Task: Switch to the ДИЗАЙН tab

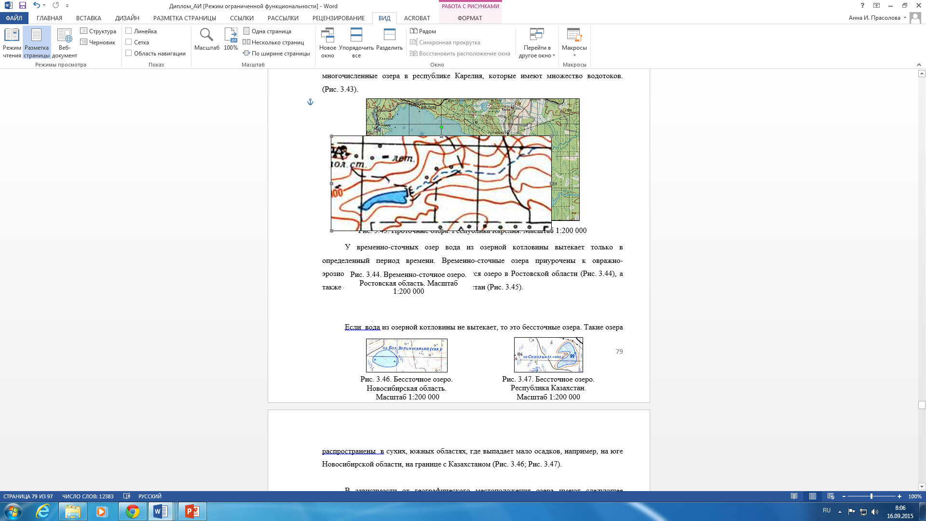Action: coord(127,18)
